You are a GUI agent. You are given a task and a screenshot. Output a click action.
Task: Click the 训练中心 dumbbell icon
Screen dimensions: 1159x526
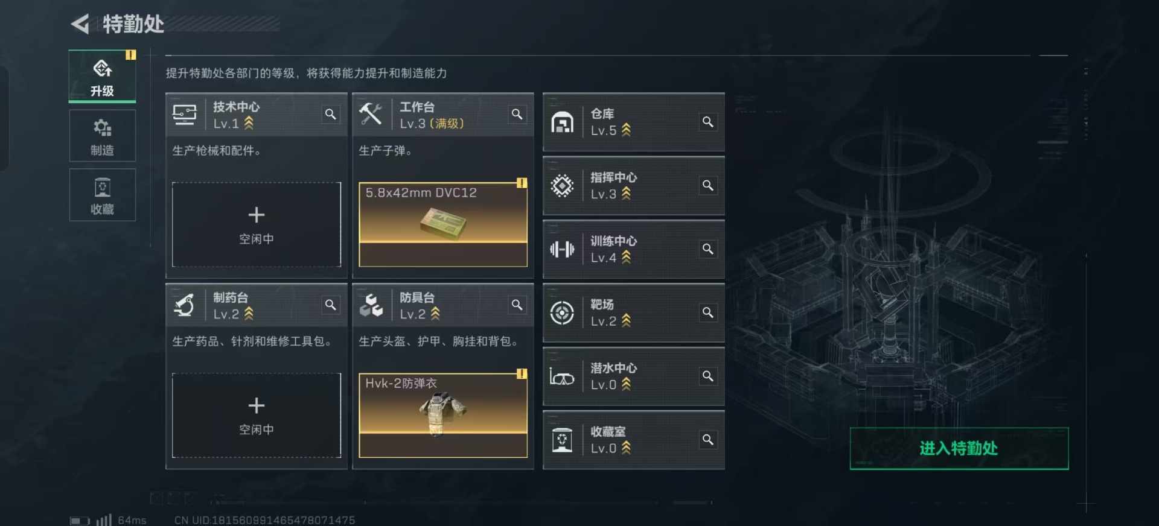(562, 249)
